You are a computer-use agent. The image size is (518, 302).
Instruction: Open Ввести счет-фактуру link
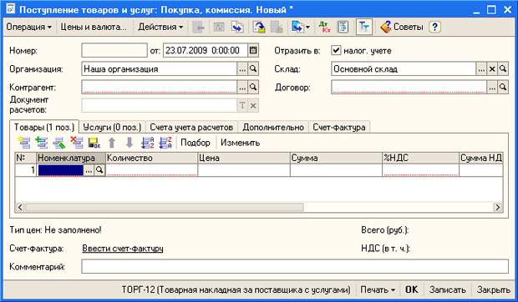point(123,249)
